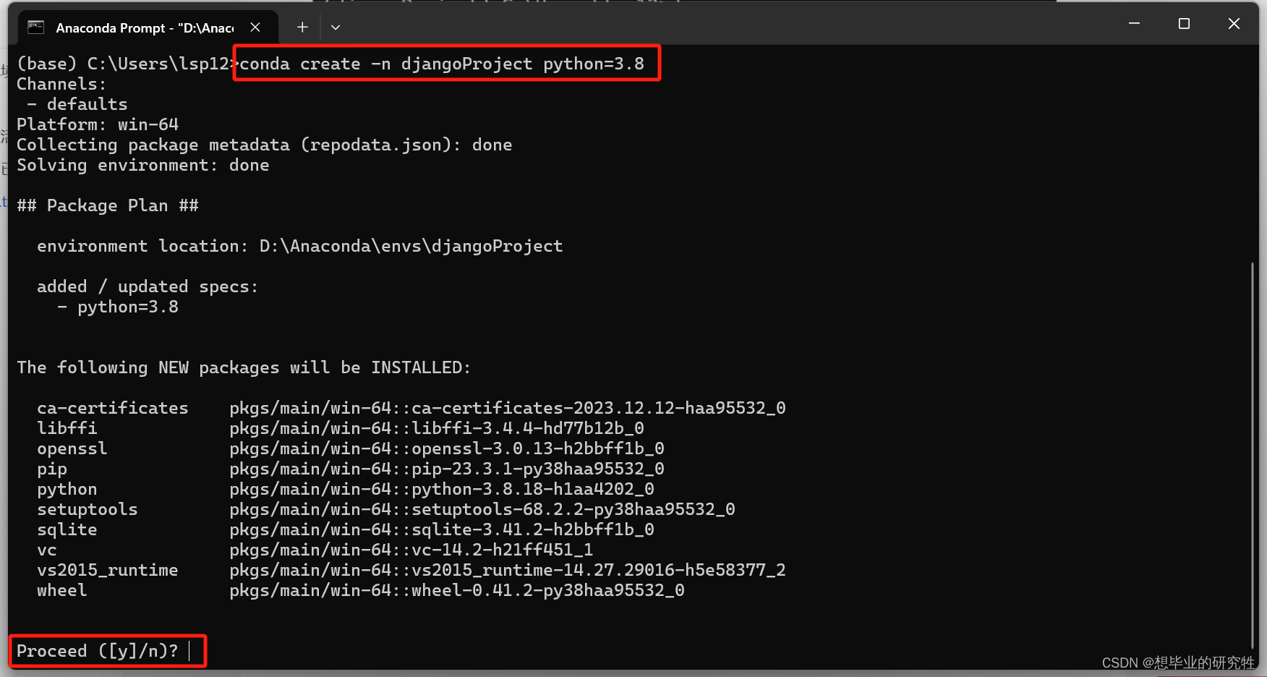This screenshot has width=1267, height=677.
Task: Click the Anaconda Prompt tab title text
Action: point(141,27)
